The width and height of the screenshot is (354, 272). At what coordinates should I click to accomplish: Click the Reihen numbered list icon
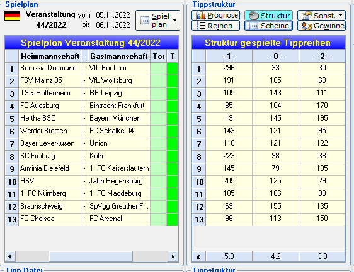[201, 26]
